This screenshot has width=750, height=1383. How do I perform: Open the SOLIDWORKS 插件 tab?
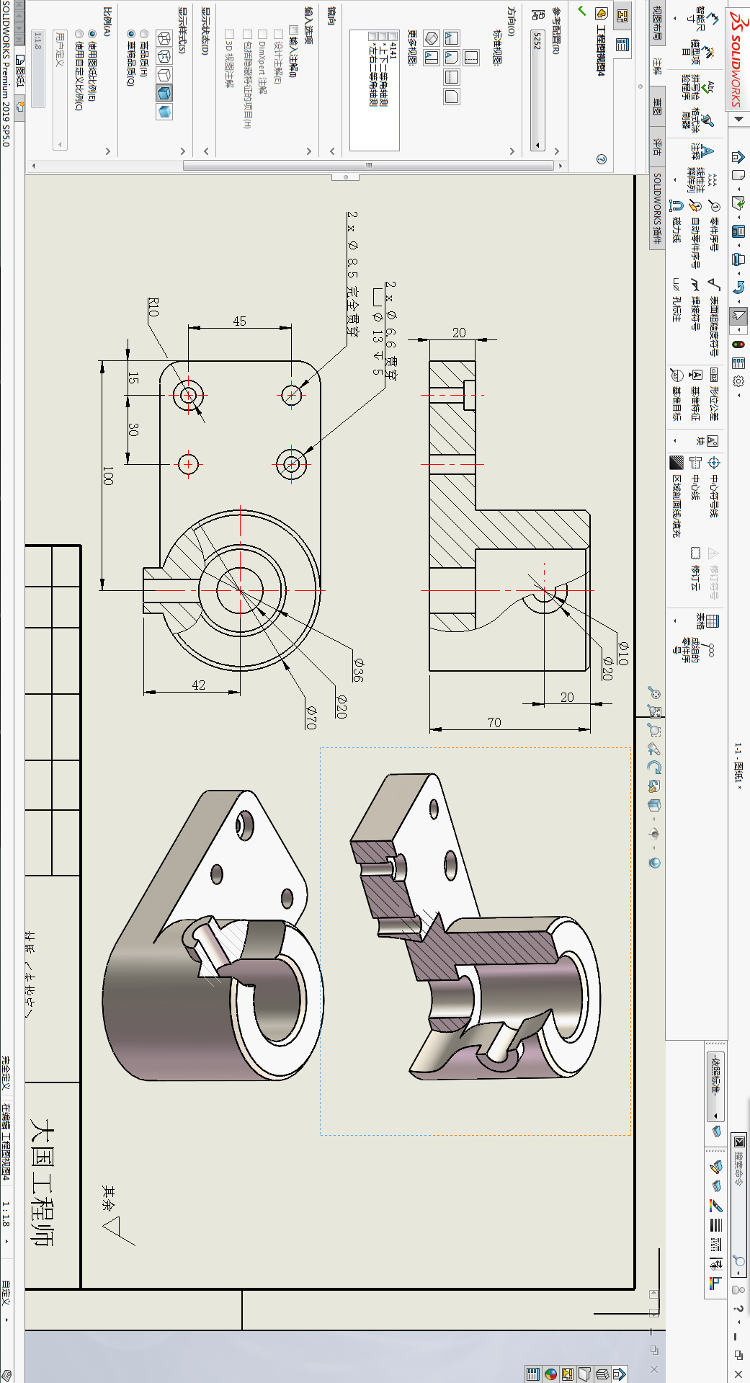657,208
